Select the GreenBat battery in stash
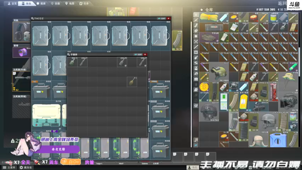Image resolution: width=302 pixels, height=170 pixels. 293,67
